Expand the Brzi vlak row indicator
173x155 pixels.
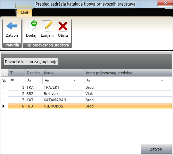tap(3, 94)
